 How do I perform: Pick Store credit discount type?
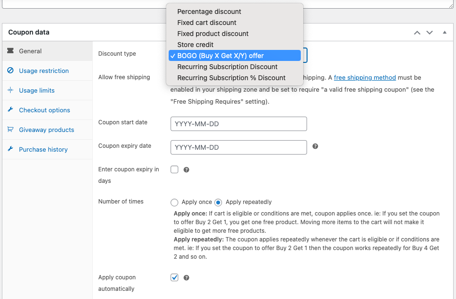pyautogui.click(x=234, y=45)
